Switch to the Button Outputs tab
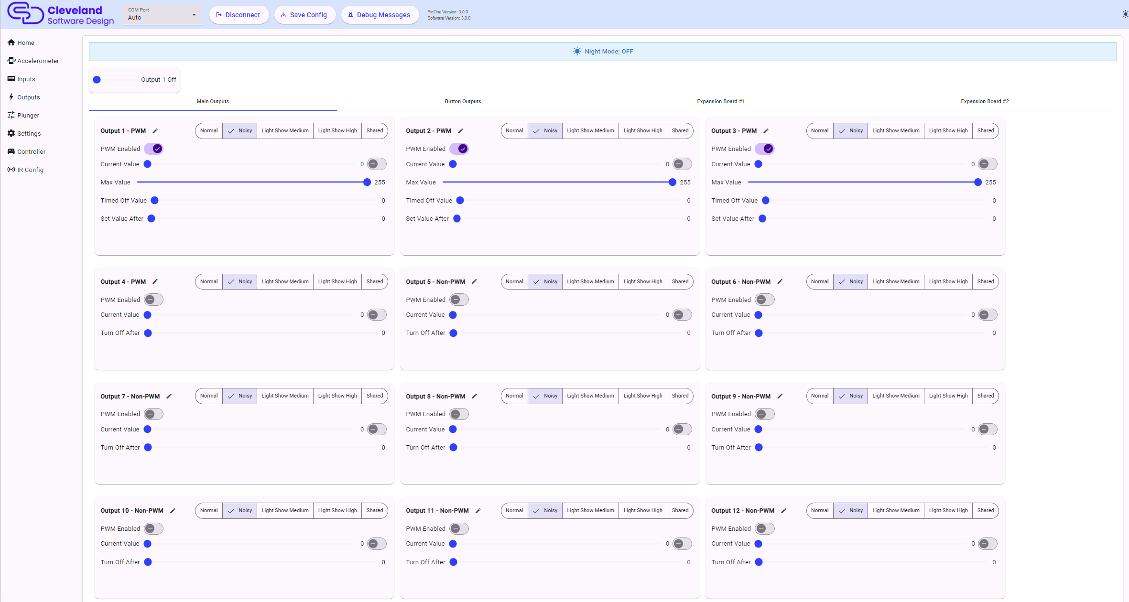1129x602 pixels. point(463,101)
